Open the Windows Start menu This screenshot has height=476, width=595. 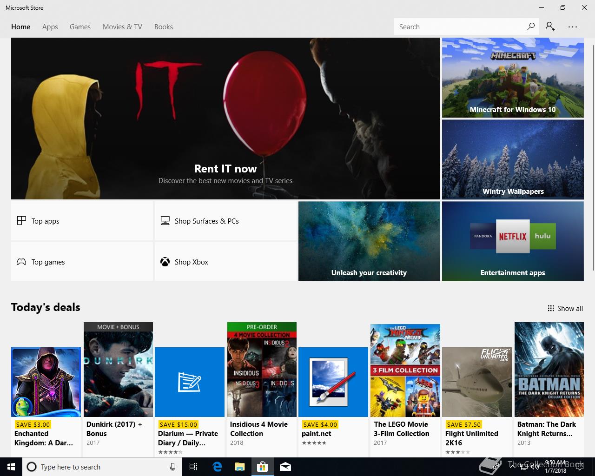click(x=11, y=467)
